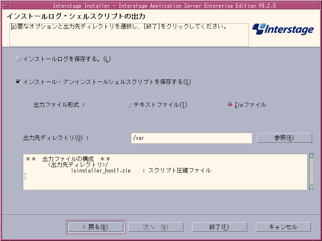Click the 戻る(B) back button

(x=96, y=227)
